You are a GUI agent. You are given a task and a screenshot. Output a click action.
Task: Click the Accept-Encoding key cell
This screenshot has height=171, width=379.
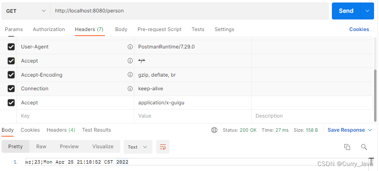click(75, 75)
